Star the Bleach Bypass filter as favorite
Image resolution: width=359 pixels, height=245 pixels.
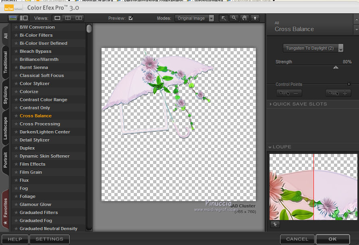16,52
